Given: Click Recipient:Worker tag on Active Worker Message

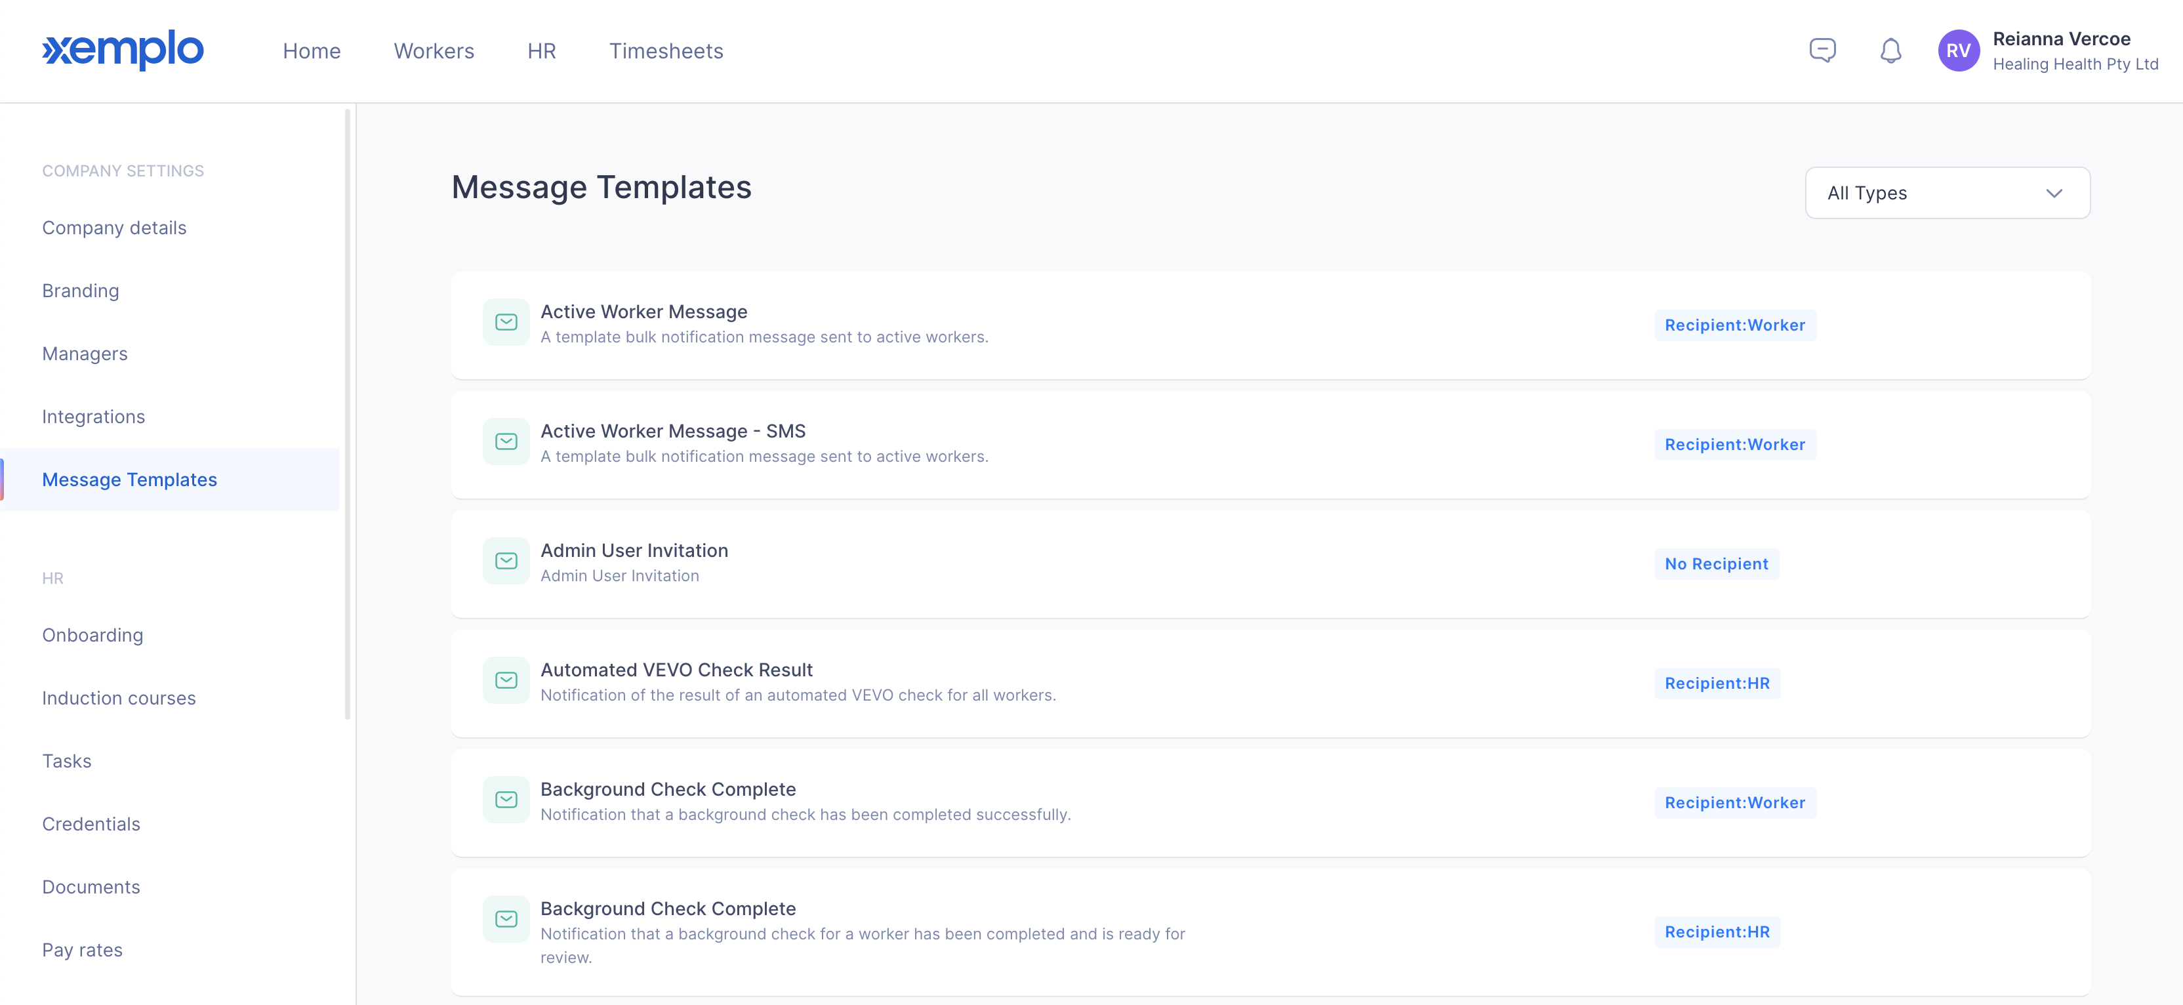Looking at the screenshot, I should click(1735, 325).
